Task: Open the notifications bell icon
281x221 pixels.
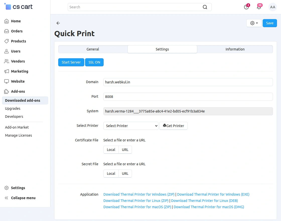Action: coord(259,7)
